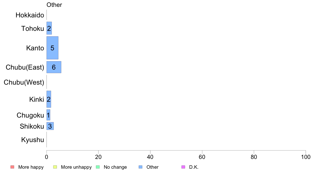Click the No change green legend swatch
The width and height of the screenshot is (313, 194).
pyautogui.click(x=98, y=167)
